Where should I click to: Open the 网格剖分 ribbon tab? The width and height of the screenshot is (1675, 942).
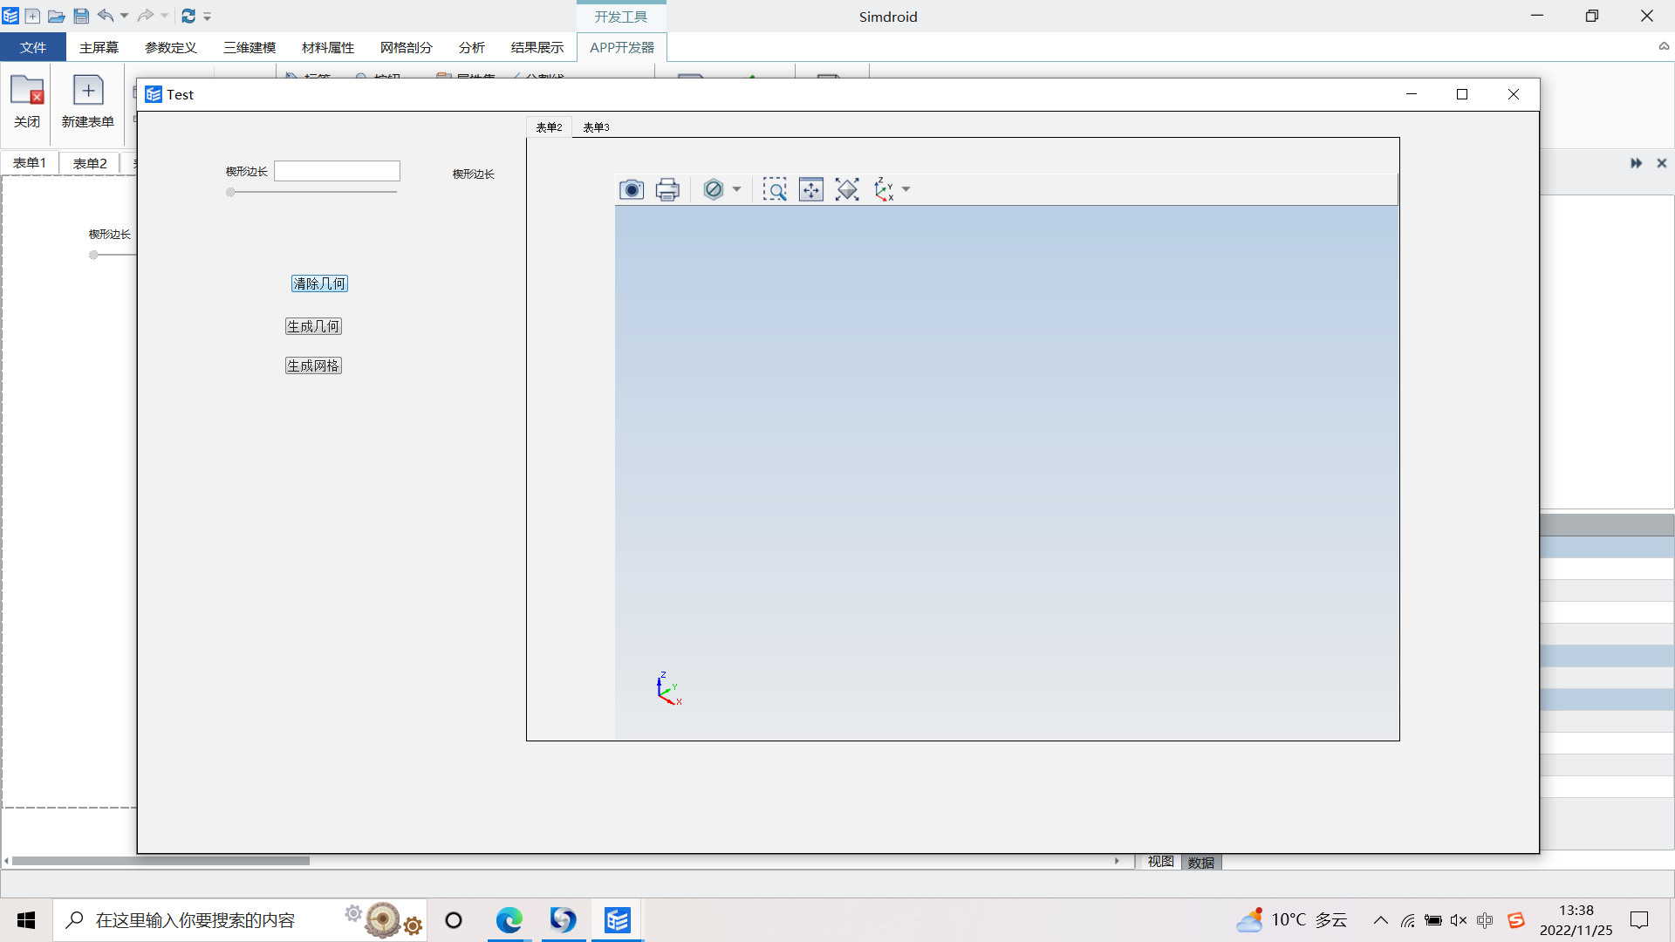tap(407, 47)
